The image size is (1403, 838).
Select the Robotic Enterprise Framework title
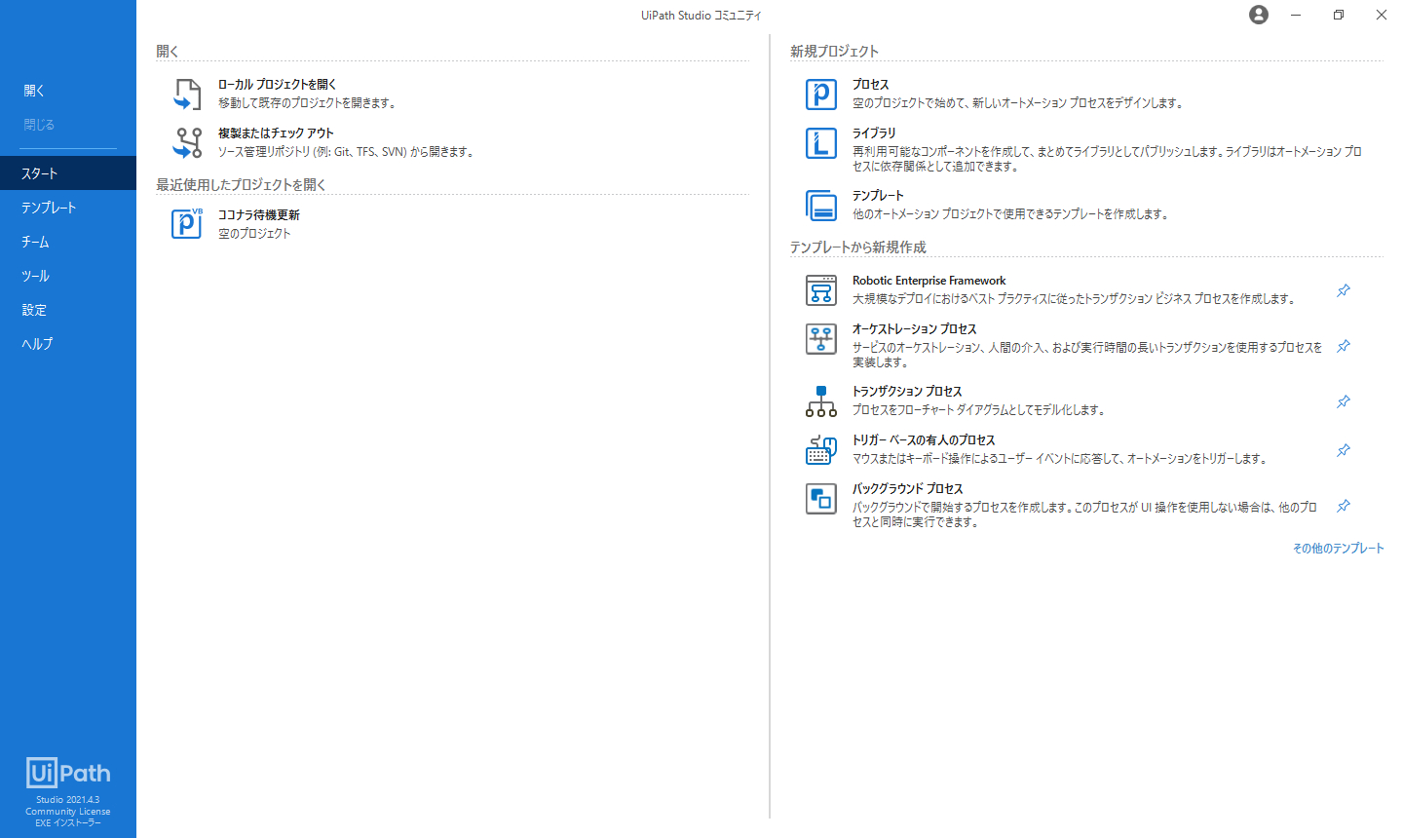[x=929, y=281]
